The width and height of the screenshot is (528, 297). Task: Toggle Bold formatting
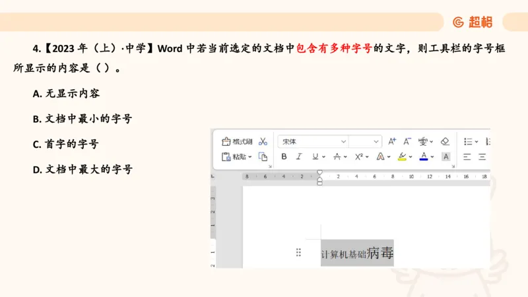pyautogui.click(x=284, y=156)
